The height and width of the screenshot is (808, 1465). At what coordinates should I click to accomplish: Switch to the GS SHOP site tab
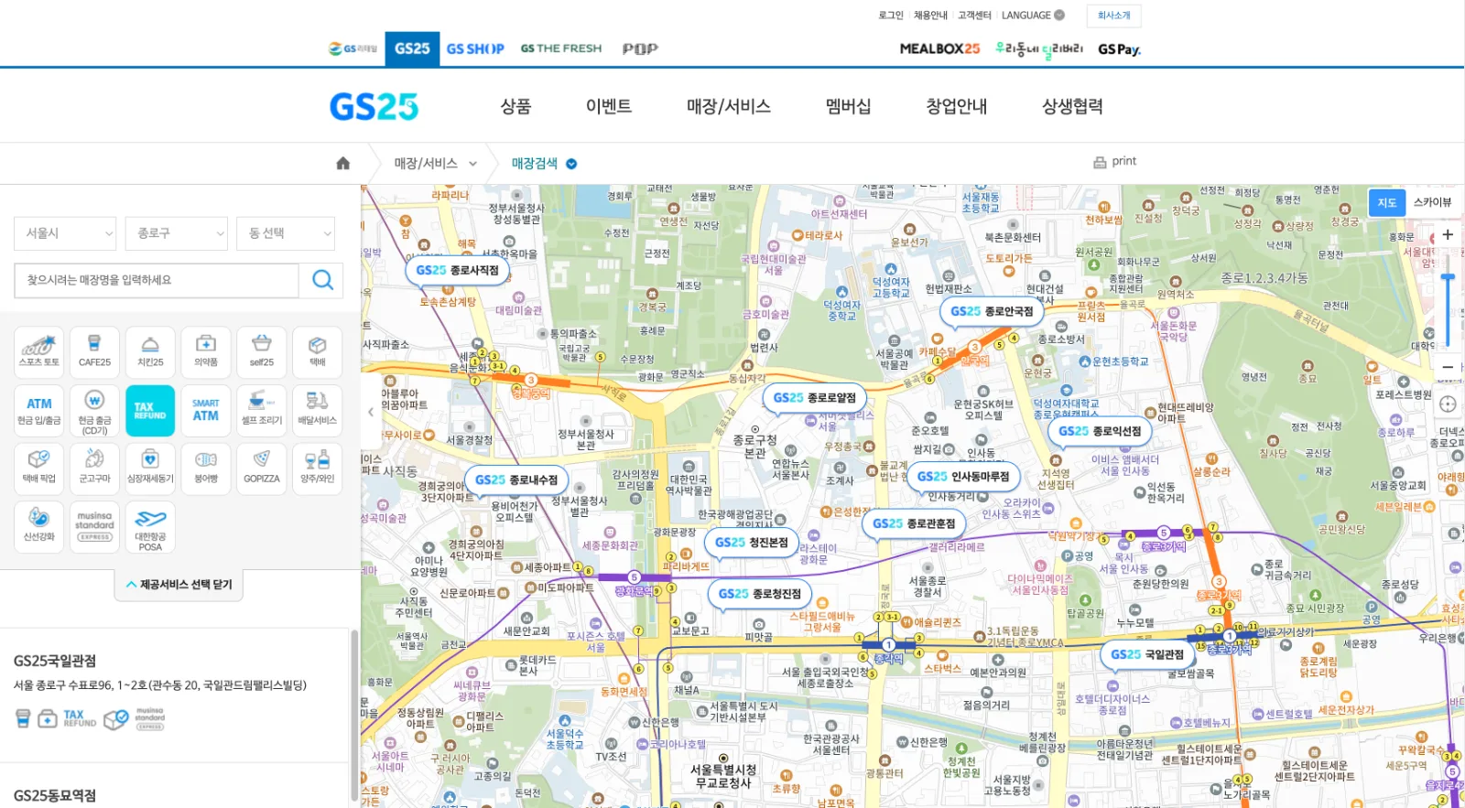click(475, 48)
